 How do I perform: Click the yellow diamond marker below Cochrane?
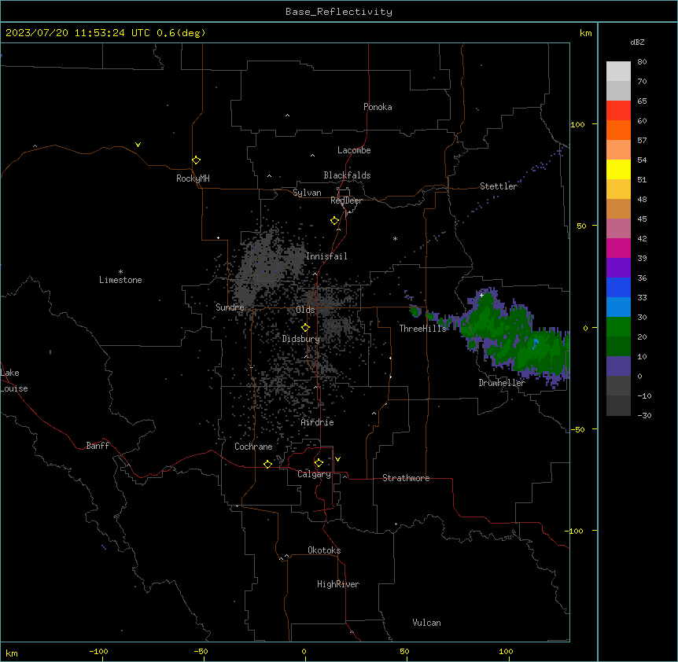click(x=267, y=464)
